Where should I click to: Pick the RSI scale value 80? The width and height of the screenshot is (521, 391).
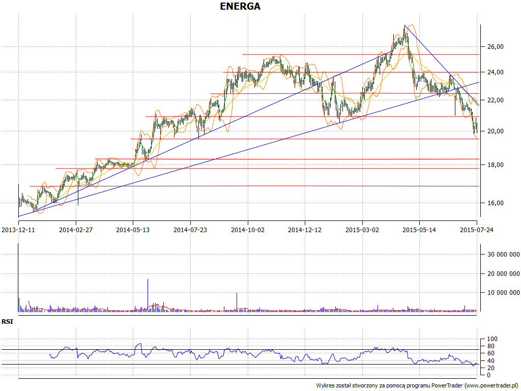pos(490,346)
